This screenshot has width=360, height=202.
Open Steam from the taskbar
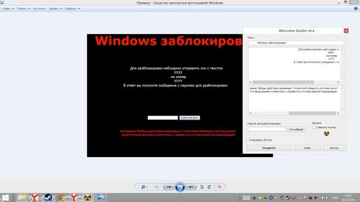(x=48, y=198)
